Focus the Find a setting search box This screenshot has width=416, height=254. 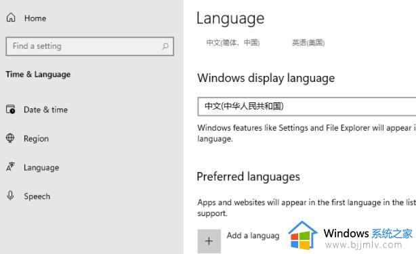coord(89,46)
